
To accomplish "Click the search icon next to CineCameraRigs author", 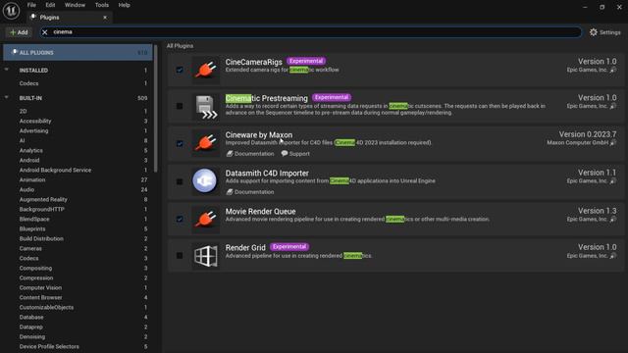I will pos(612,70).
